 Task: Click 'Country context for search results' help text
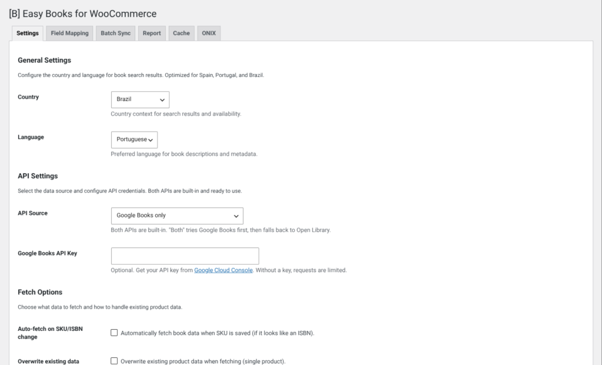click(176, 114)
